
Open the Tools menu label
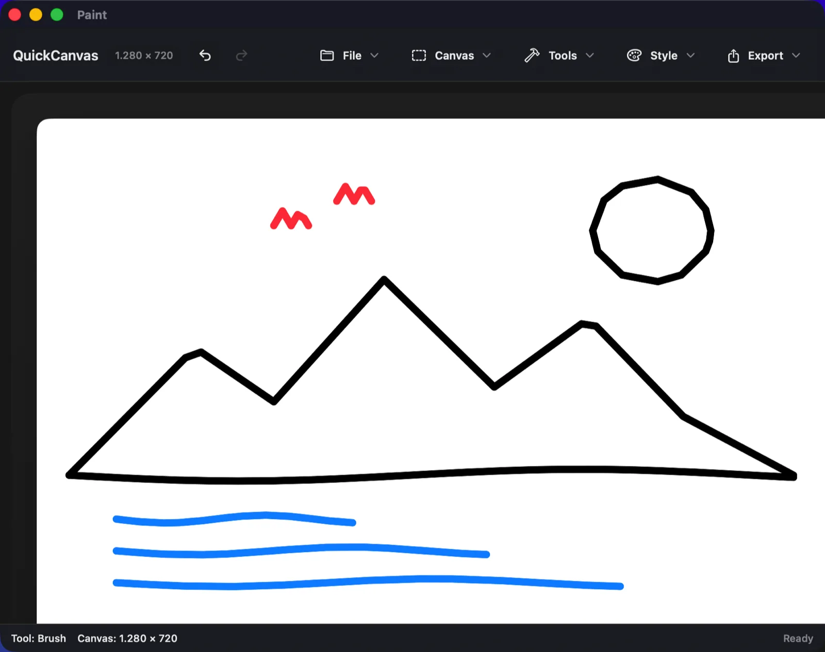coord(563,56)
